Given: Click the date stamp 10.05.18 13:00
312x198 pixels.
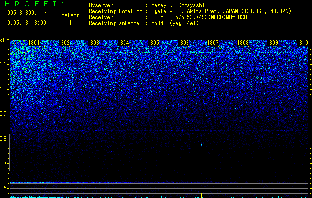Looking at the screenshot, I should 25,23.
